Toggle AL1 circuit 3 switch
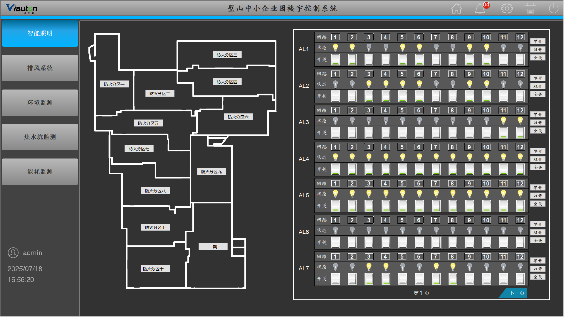 [x=369, y=60]
